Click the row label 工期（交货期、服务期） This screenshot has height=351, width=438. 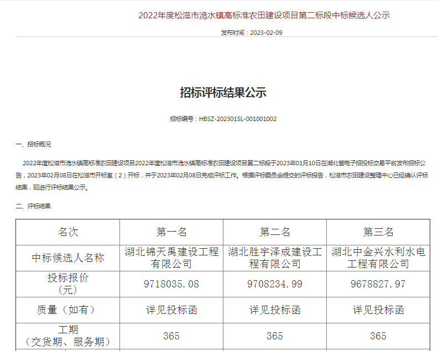pos(68,336)
